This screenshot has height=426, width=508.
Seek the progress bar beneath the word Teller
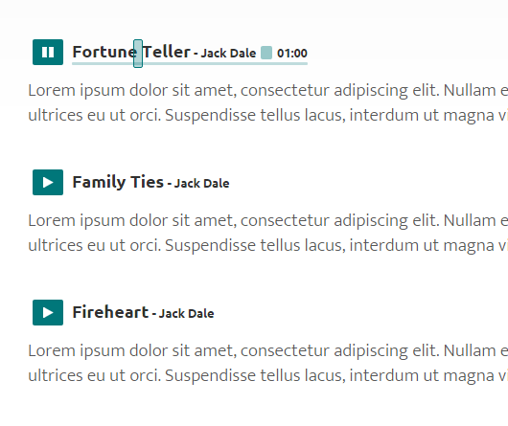coord(166,64)
